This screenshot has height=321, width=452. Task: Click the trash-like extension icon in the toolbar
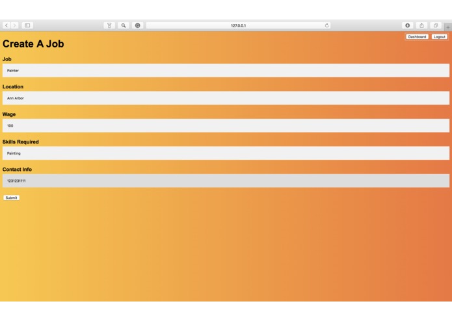109,25
